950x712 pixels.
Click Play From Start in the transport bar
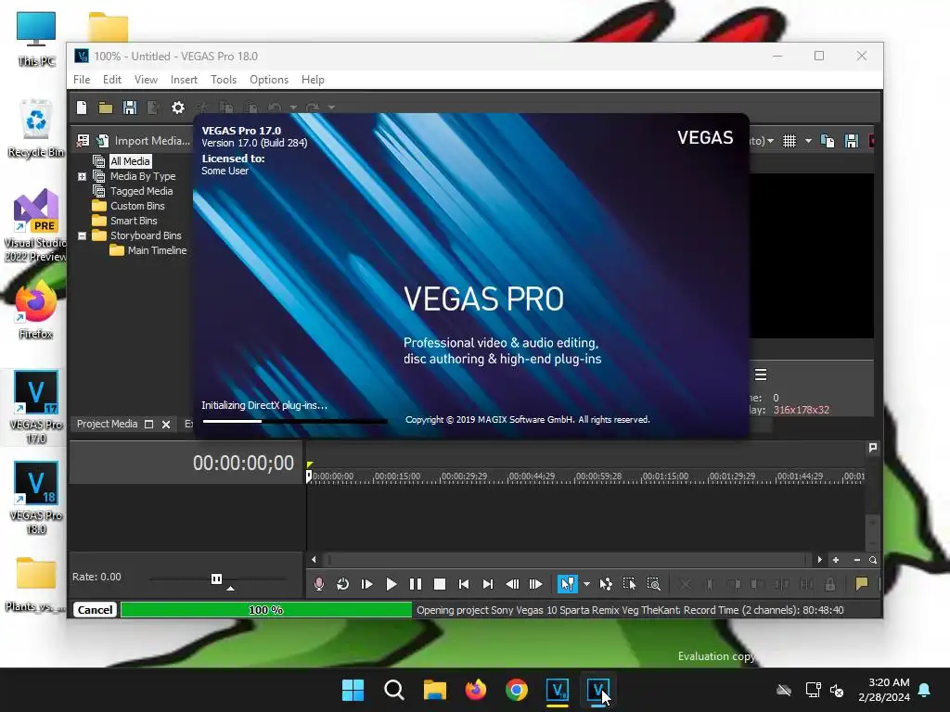click(x=366, y=584)
